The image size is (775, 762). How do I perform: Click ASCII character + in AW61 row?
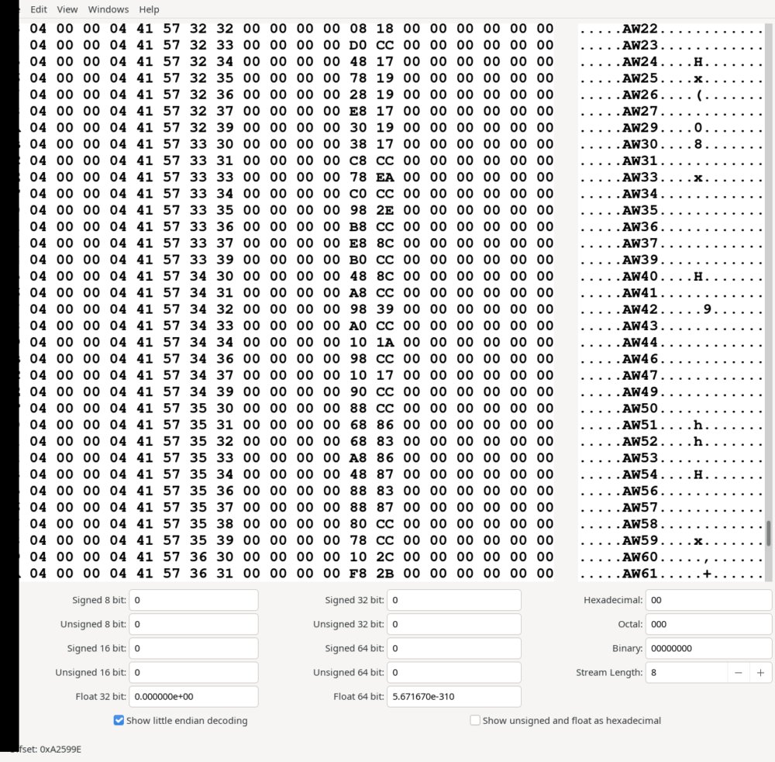(708, 573)
